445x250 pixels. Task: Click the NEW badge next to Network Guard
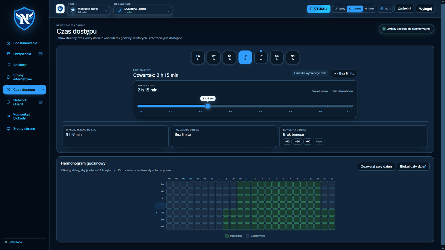(40, 102)
